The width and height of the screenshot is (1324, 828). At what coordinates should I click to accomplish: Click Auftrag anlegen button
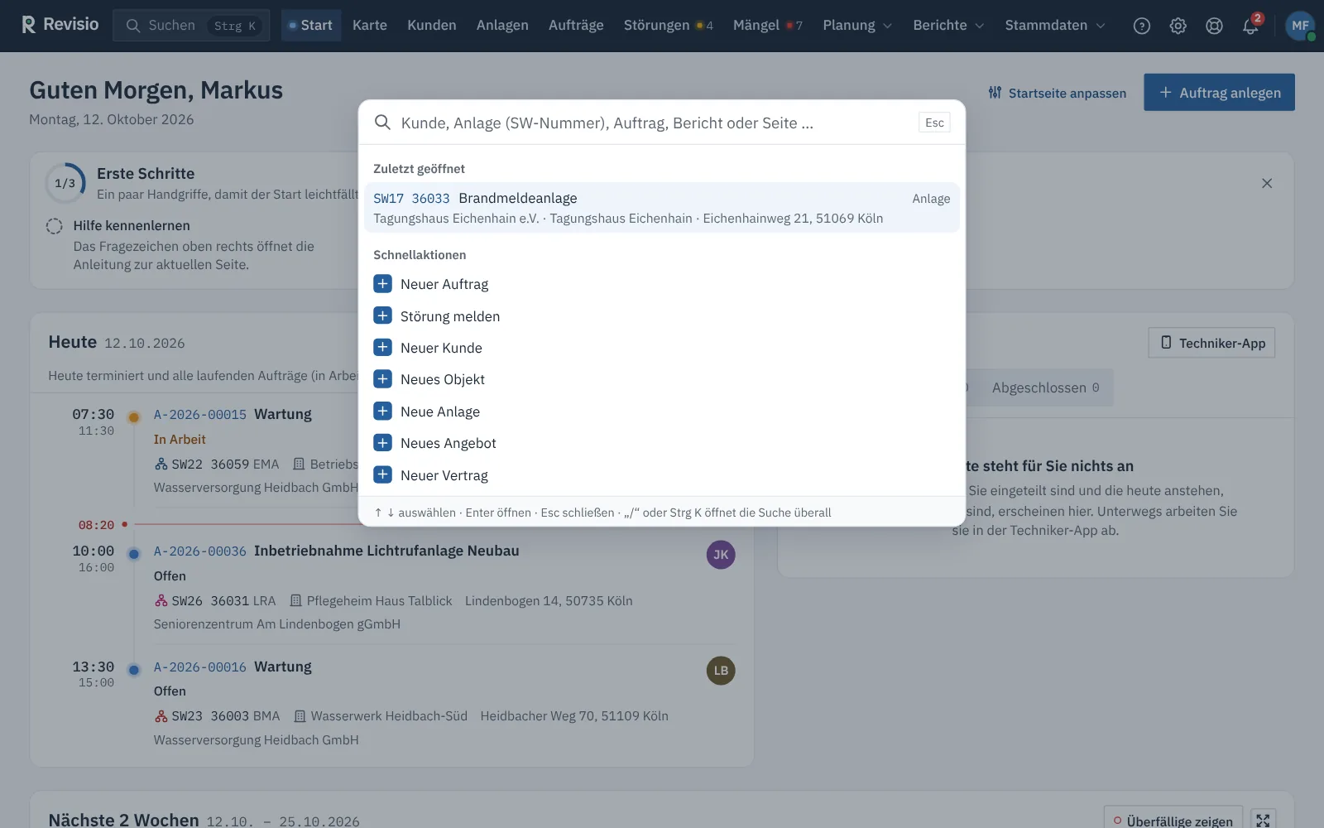[1219, 93]
